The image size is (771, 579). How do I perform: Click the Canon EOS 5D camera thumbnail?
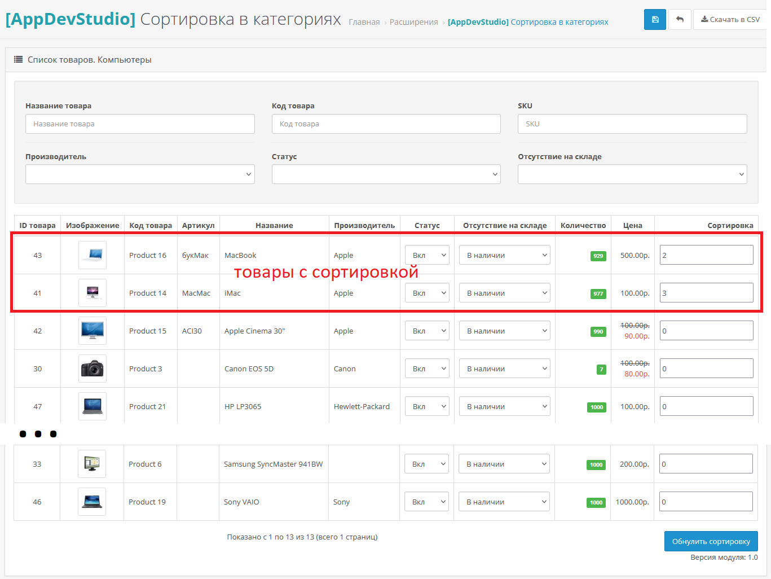pyautogui.click(x=92, y=369)
